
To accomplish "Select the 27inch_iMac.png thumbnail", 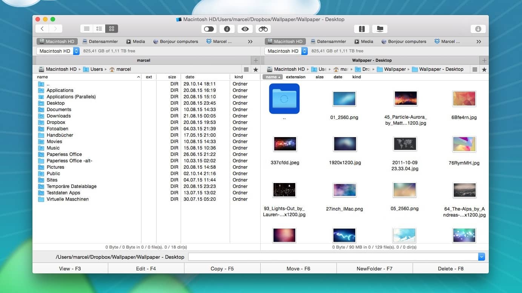I will [x=344, y=190].
